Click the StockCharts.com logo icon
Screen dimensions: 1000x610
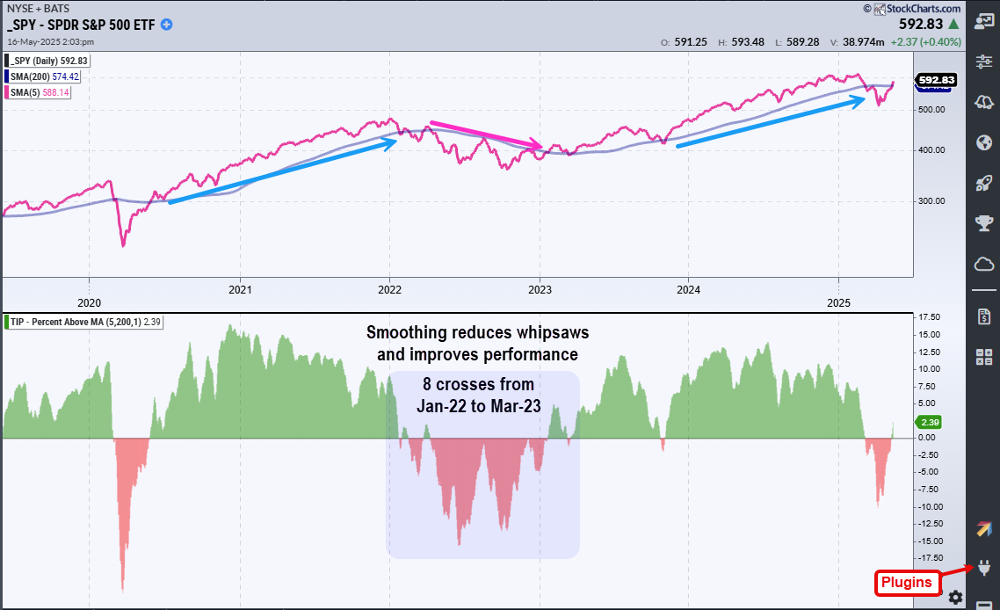(x=880, y=9)
